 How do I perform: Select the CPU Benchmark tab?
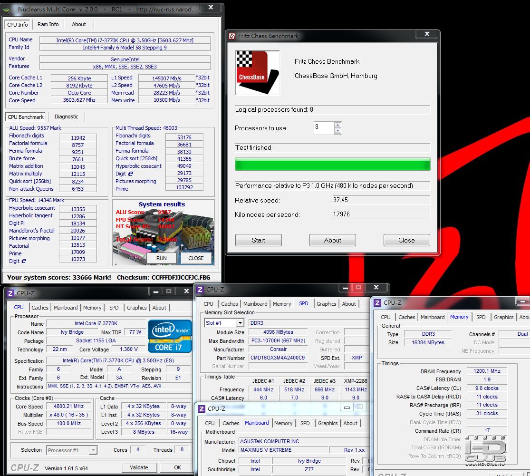26,117
